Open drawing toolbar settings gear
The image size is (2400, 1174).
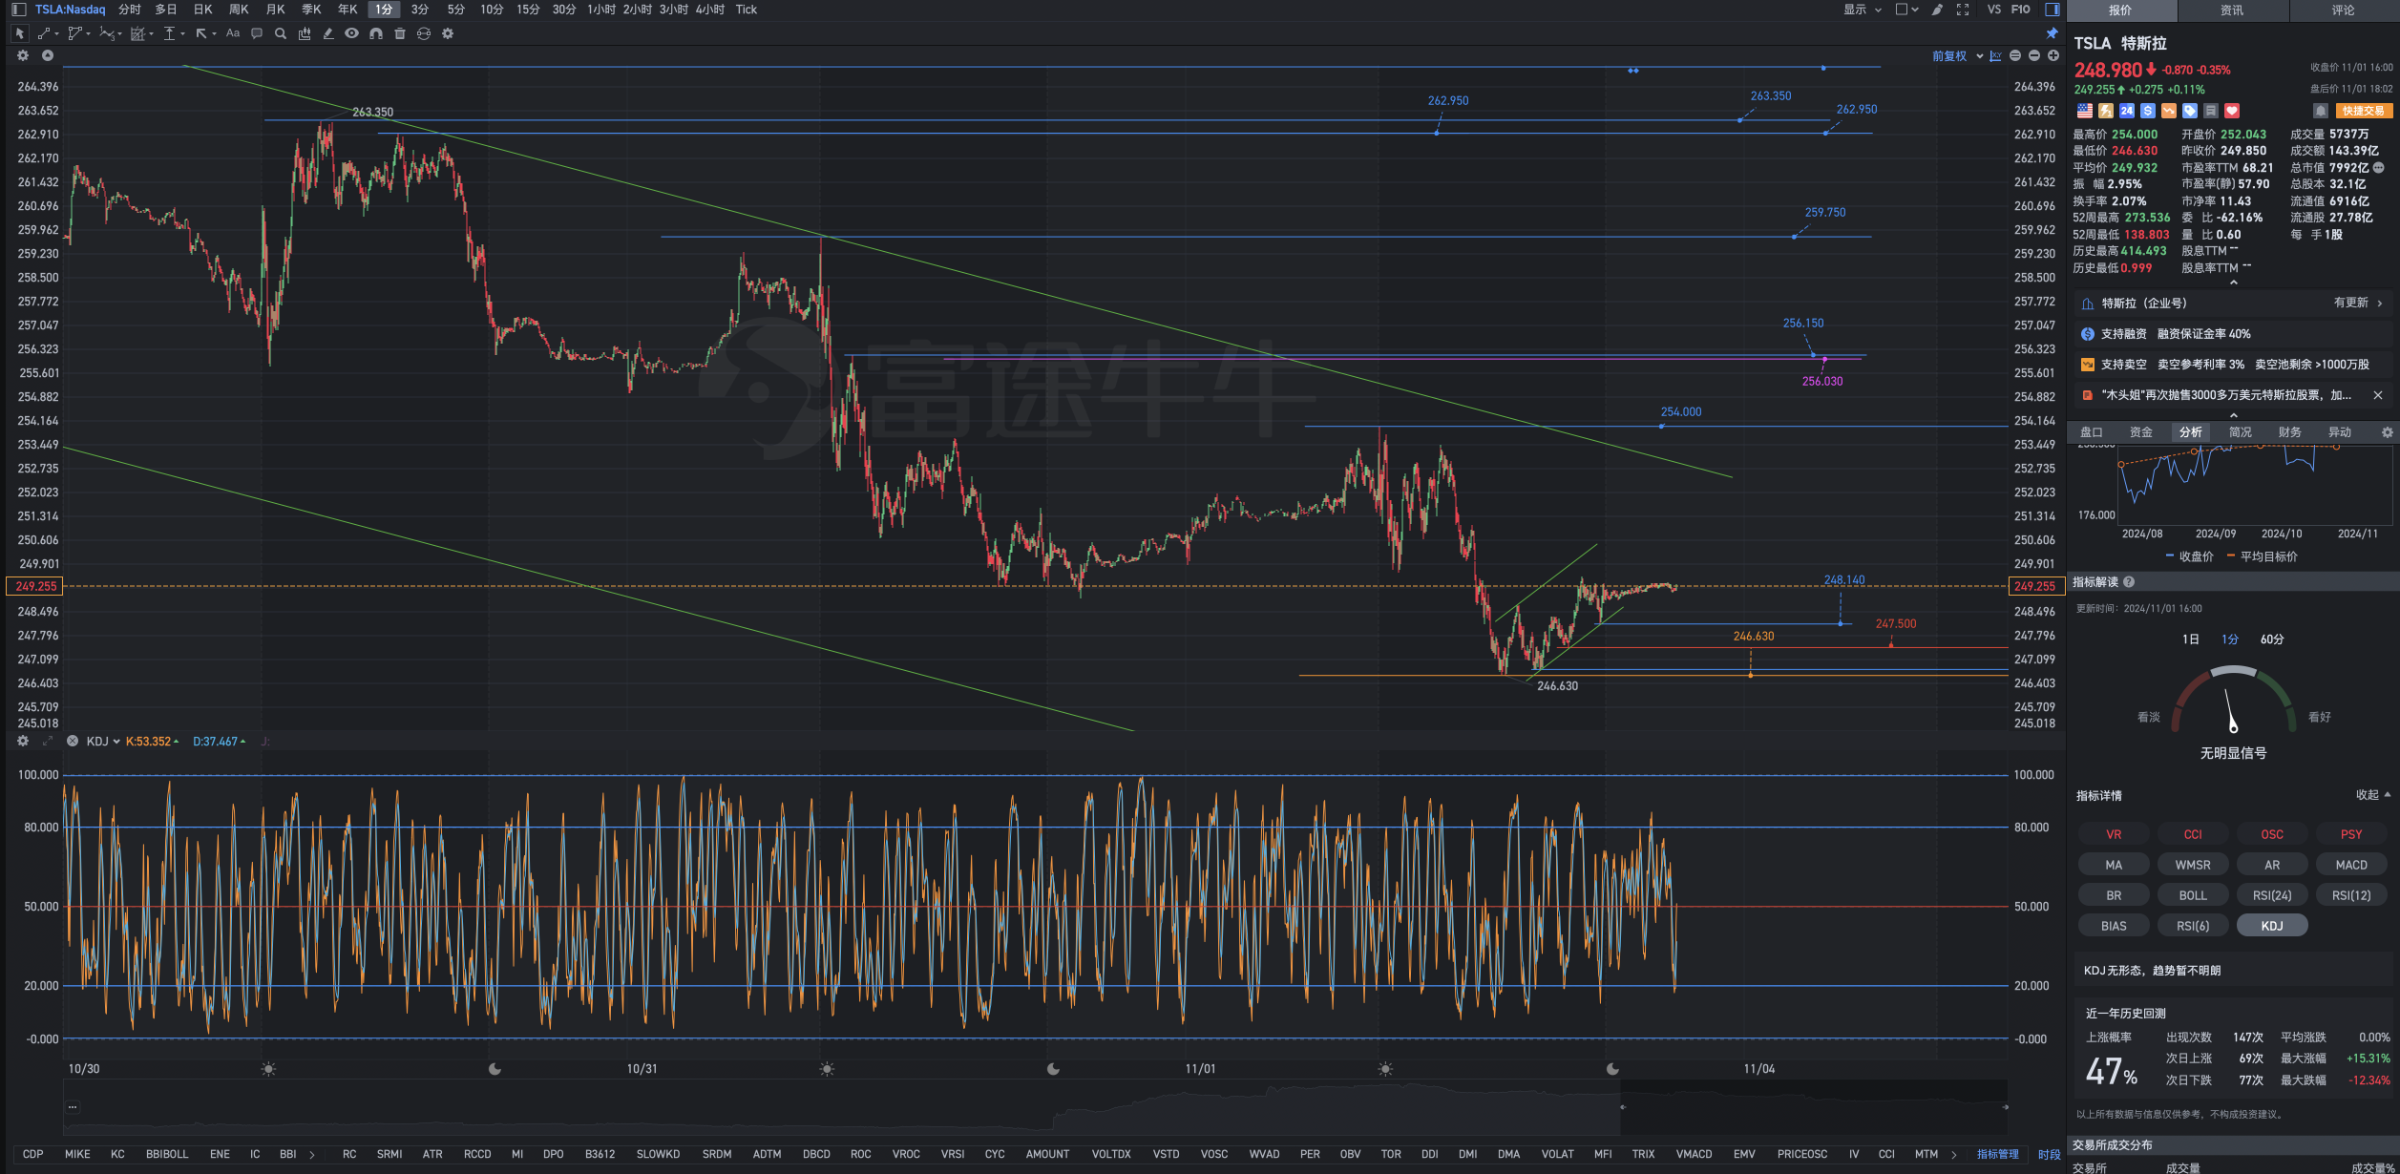tap(448, 33)
